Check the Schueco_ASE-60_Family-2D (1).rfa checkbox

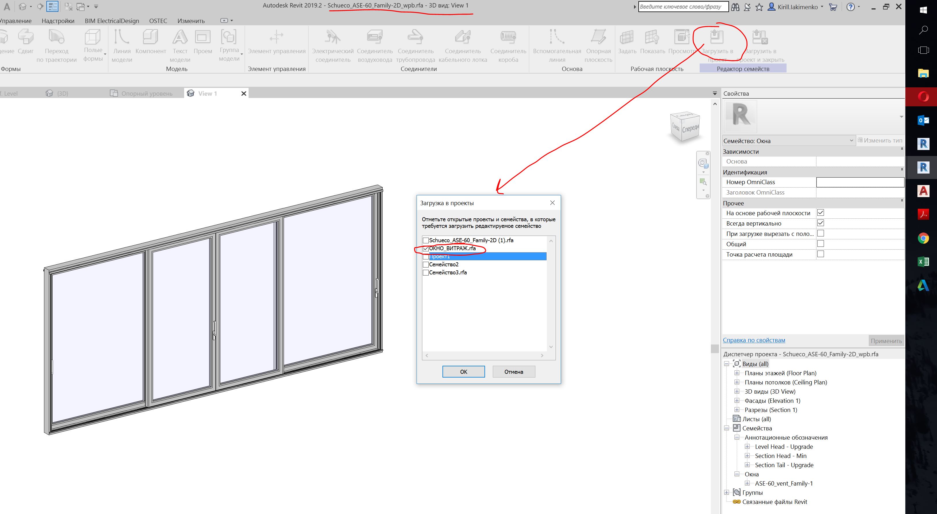tap(425, 240)
